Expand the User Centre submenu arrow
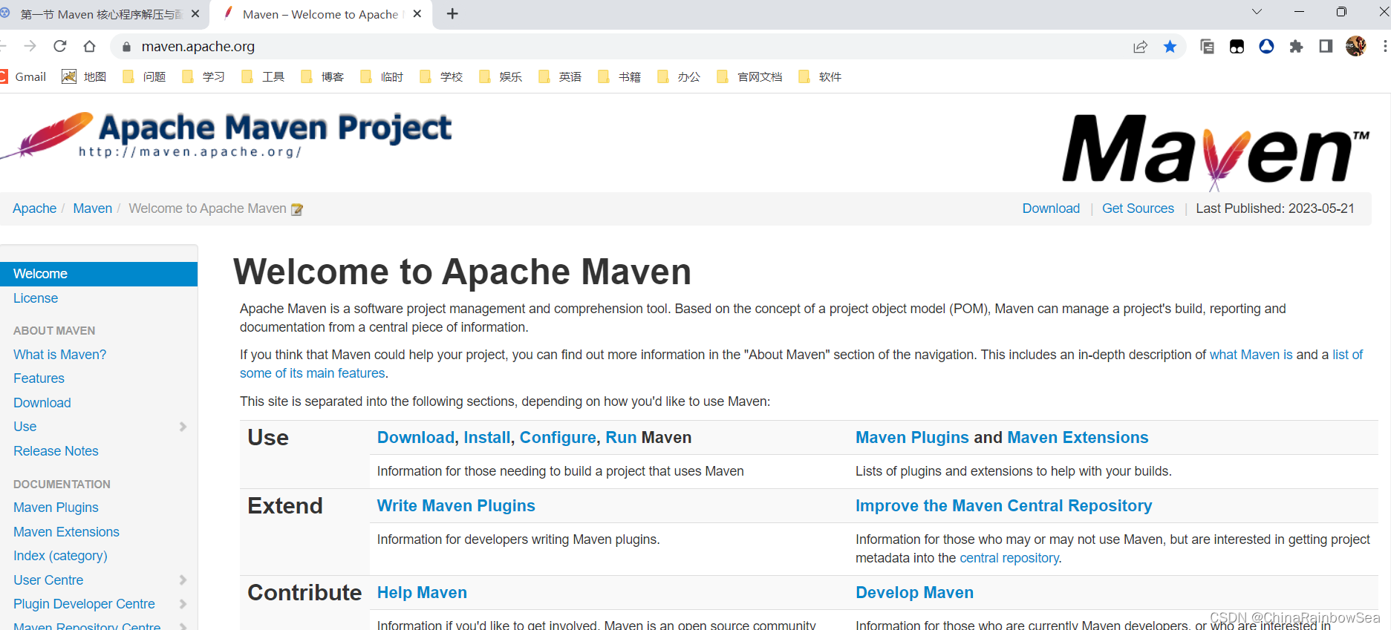Screen dimensions: 1391x630 tap(183, 580)
